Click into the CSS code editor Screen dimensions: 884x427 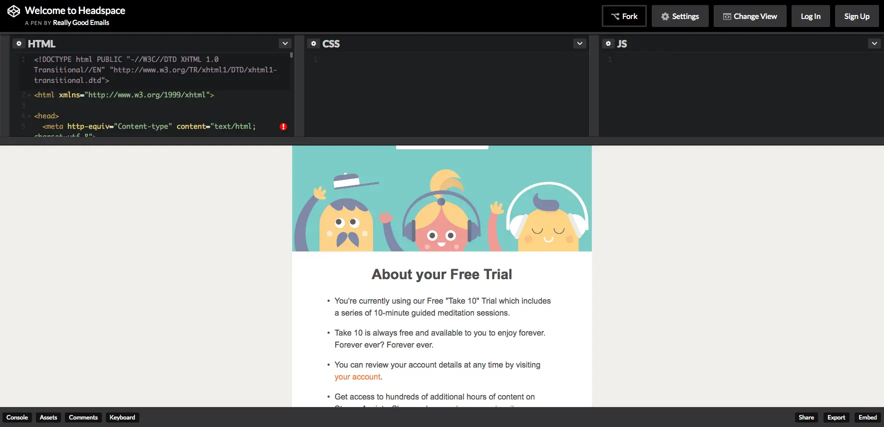tap(447, 94)
